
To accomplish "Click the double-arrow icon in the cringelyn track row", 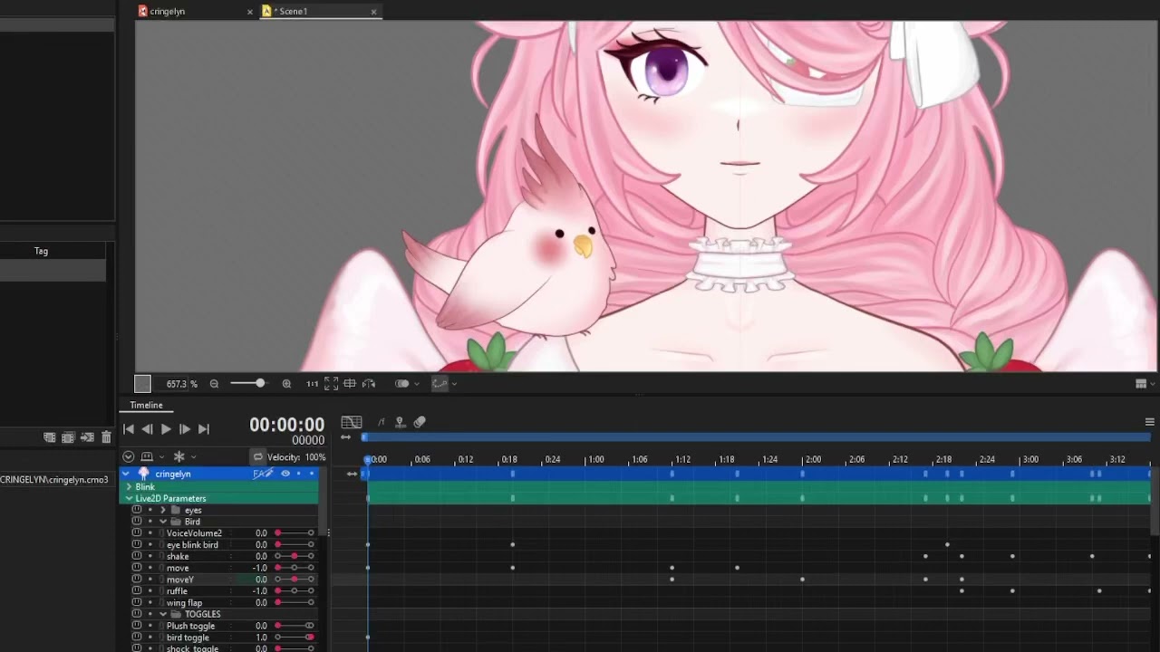I will pyautogui.click(x=352, y=474).
